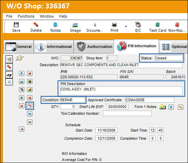This screenshot has width=188, height=163.
Task: Select the P/N Information tab
Action: pos(136,46)
